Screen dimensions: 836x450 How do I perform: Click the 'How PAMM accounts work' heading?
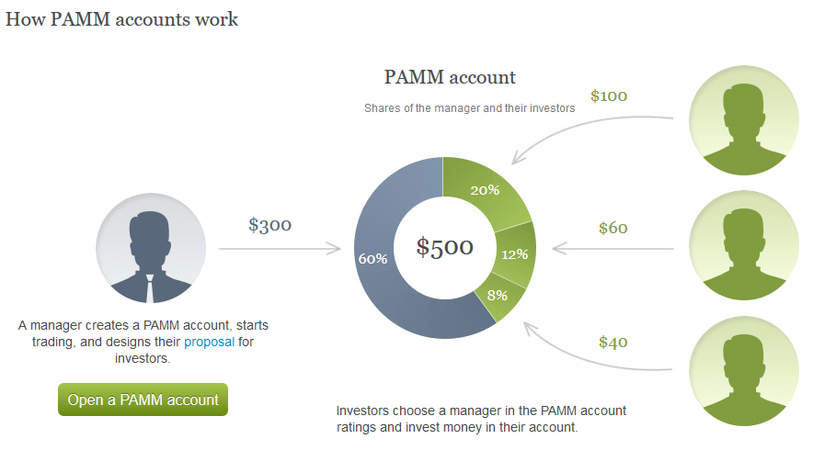121,19
